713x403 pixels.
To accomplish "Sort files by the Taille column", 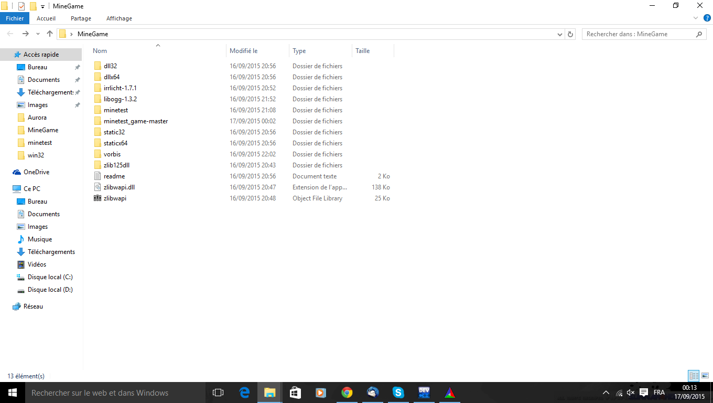I will click(x=363, y=51).
